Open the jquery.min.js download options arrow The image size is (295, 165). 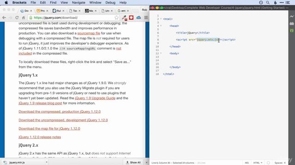47,162
